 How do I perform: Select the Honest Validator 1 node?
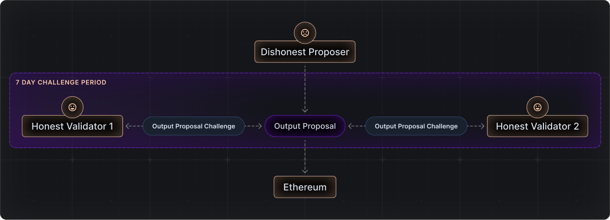pyautogui.click(x=72, y=126)
